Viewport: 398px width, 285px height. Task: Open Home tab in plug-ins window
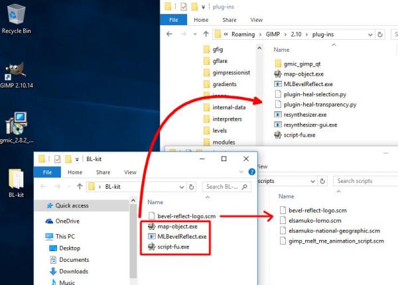pos(201,20)
